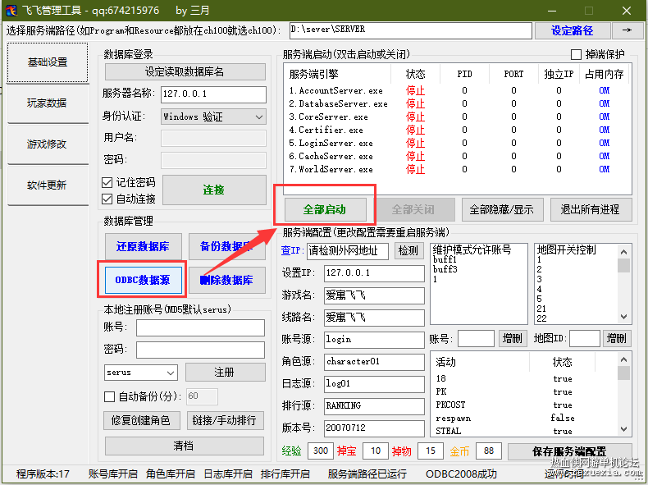Switch to the 玩家数据 tab
Screen dimensions: 648x485
click(x=48, y=103)
